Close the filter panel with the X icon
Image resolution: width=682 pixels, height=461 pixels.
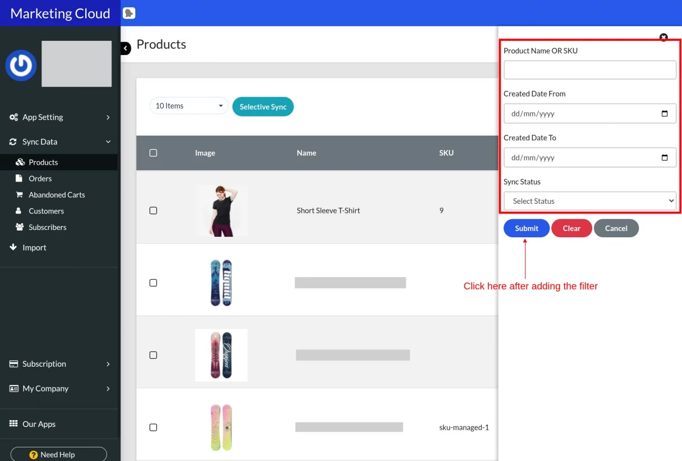(663, 37)
